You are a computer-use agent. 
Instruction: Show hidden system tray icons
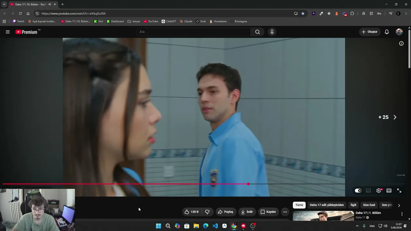click(357, 226)
